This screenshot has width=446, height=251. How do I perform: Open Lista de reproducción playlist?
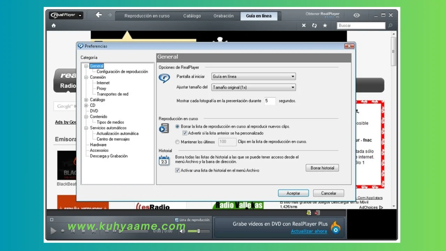pos(192,220)
